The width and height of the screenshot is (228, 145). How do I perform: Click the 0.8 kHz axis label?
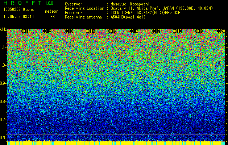click(3, 101)
